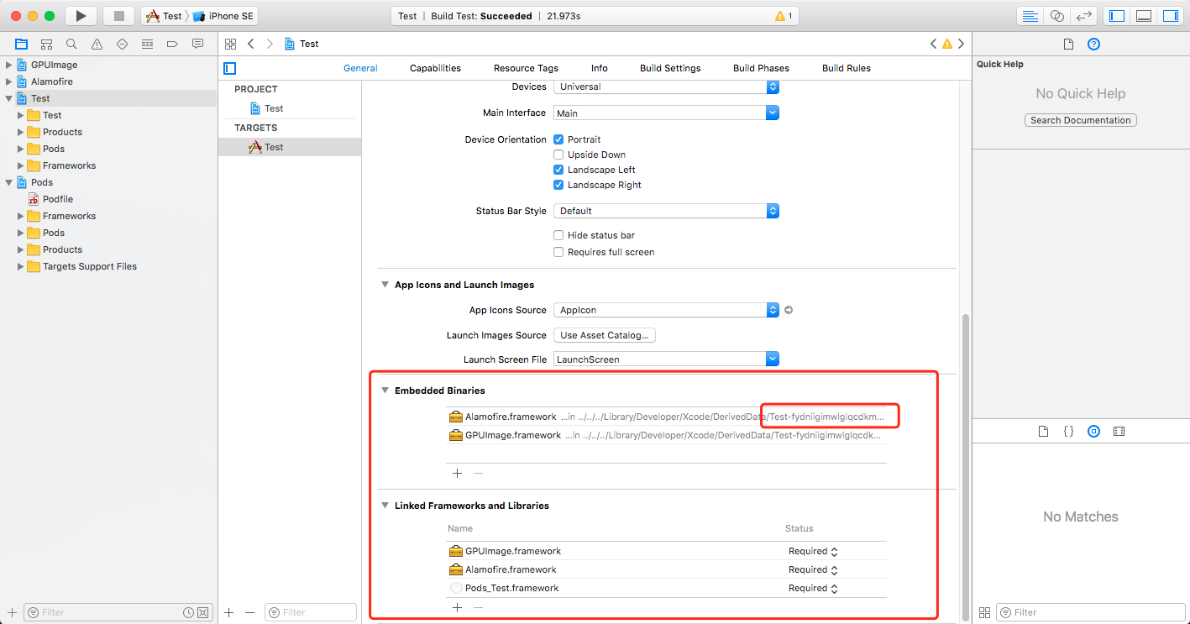Show the Assistant editor
The image size is (1190, 624).
click(1057, 16)
